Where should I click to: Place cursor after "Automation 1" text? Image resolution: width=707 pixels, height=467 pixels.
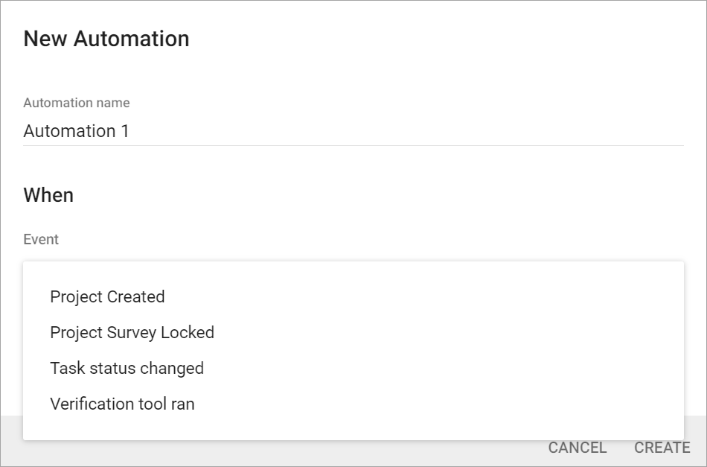132,131
